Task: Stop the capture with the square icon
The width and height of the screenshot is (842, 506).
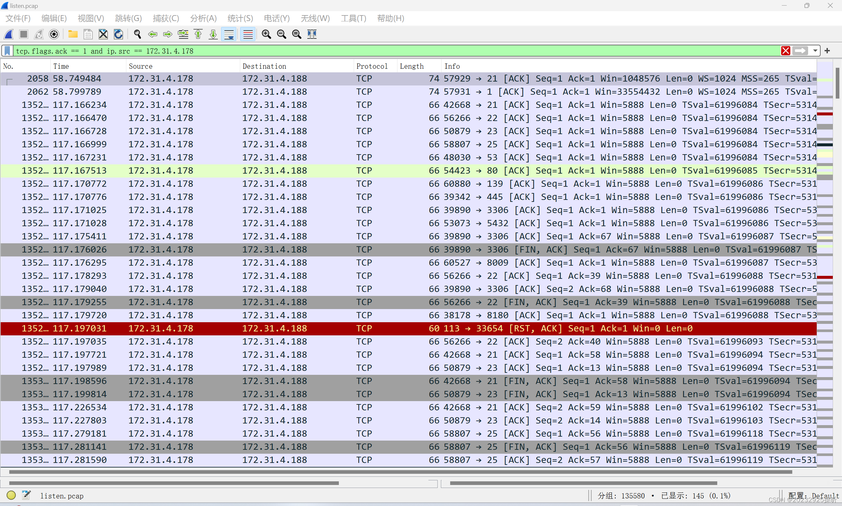Action: point(24,34)
